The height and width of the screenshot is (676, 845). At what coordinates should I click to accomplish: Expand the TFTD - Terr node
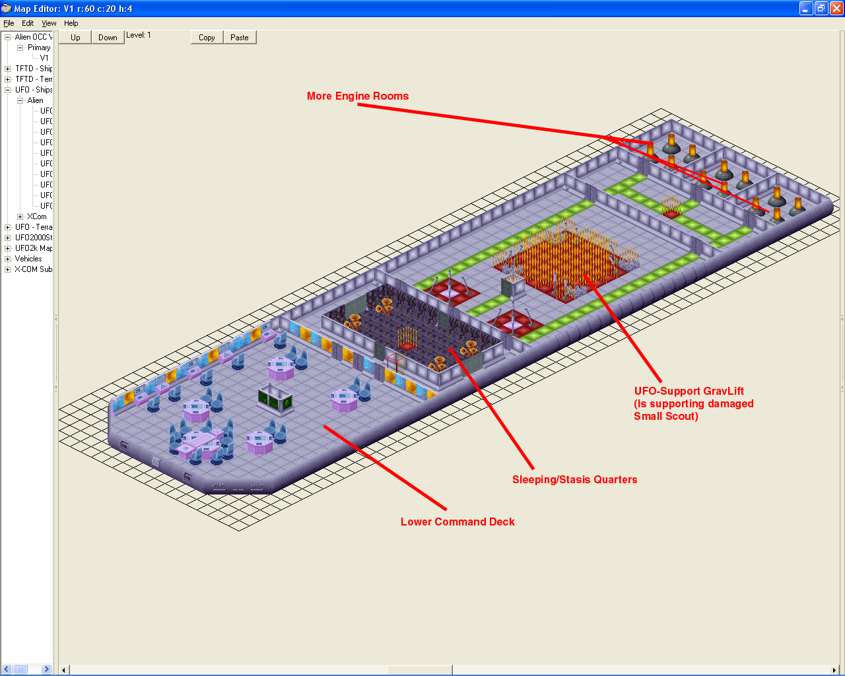[8, 79]
